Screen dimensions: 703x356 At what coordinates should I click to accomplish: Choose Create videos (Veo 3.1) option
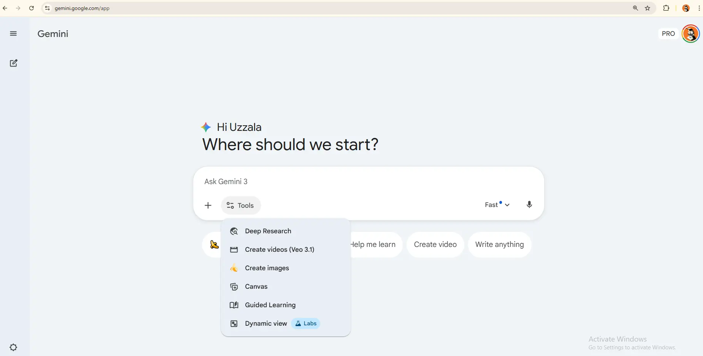(x=279, y=250)
